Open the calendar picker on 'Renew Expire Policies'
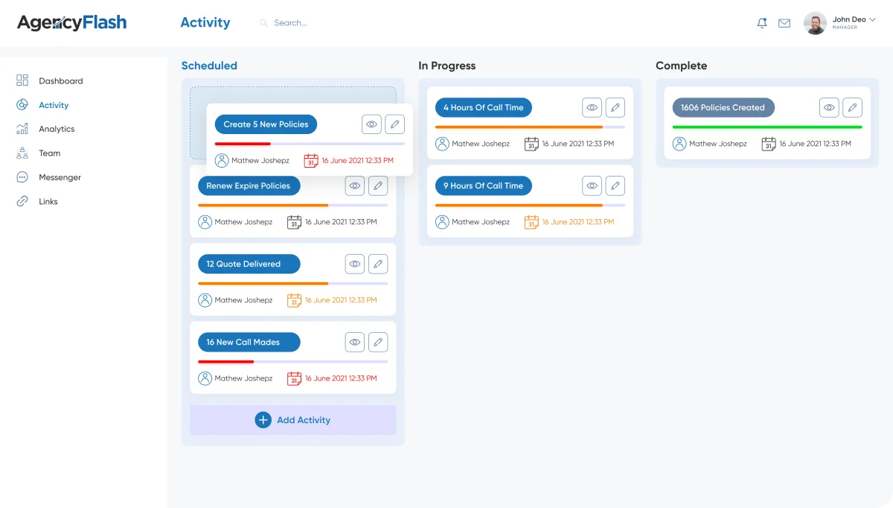 point(294,221)
